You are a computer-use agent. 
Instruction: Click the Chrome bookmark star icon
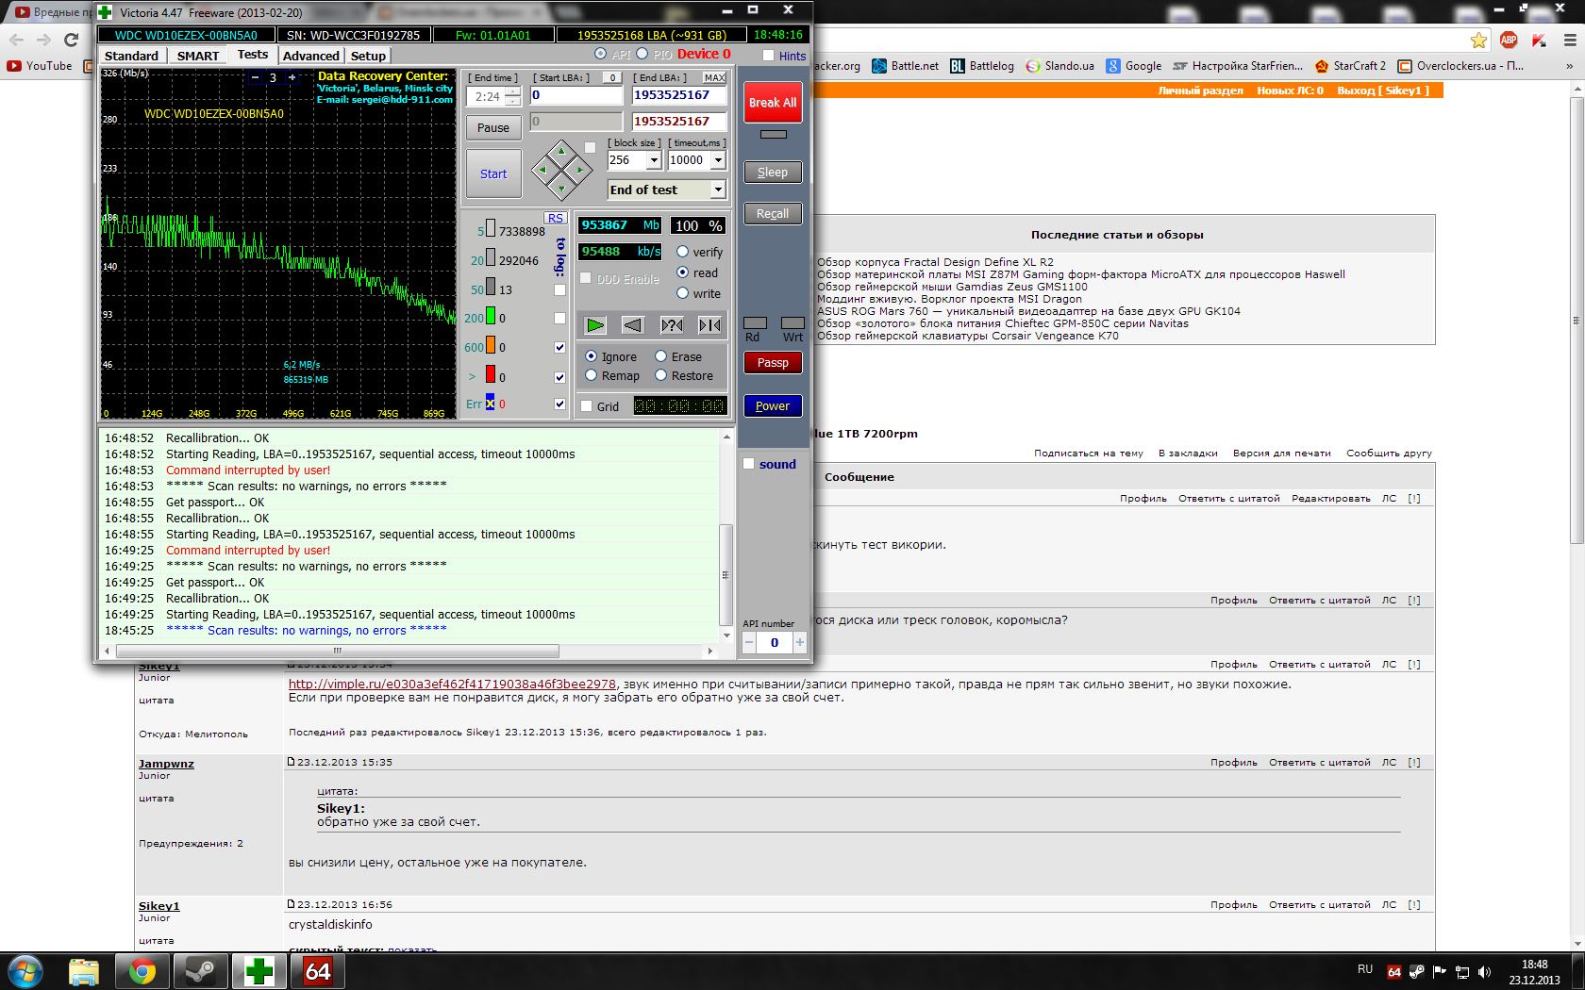pyautogui.click(x=1478, y=40)
